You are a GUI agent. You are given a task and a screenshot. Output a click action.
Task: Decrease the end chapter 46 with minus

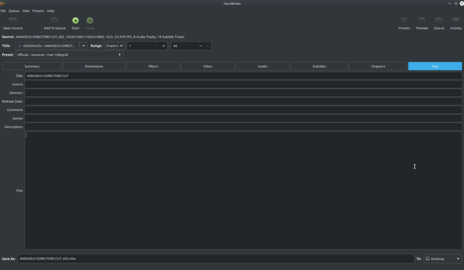click(x=201, y=46)
